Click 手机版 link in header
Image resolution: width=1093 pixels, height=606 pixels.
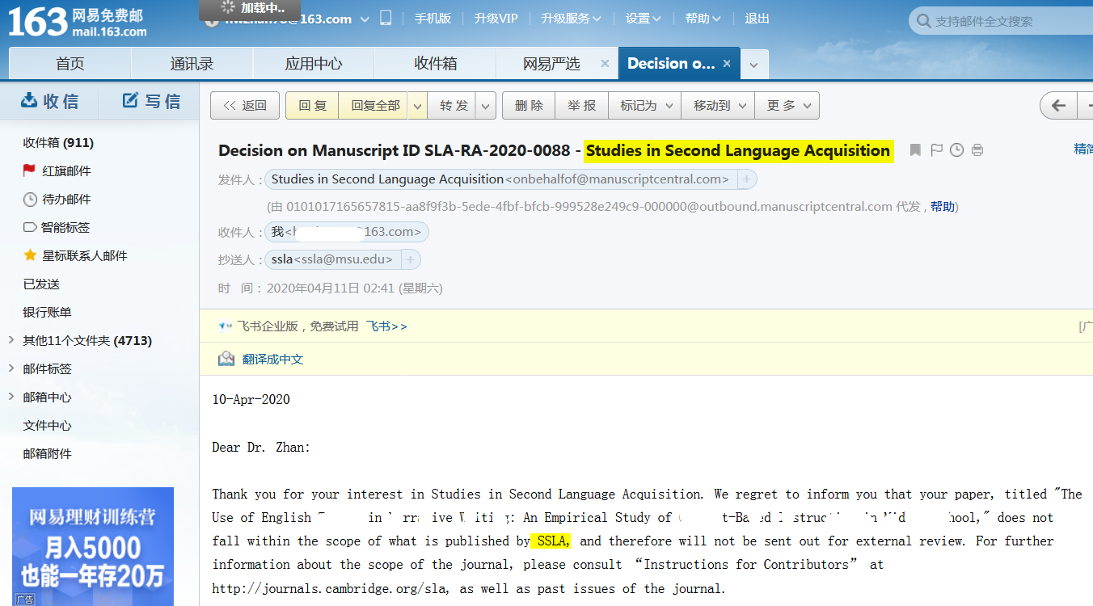point(433,19)
